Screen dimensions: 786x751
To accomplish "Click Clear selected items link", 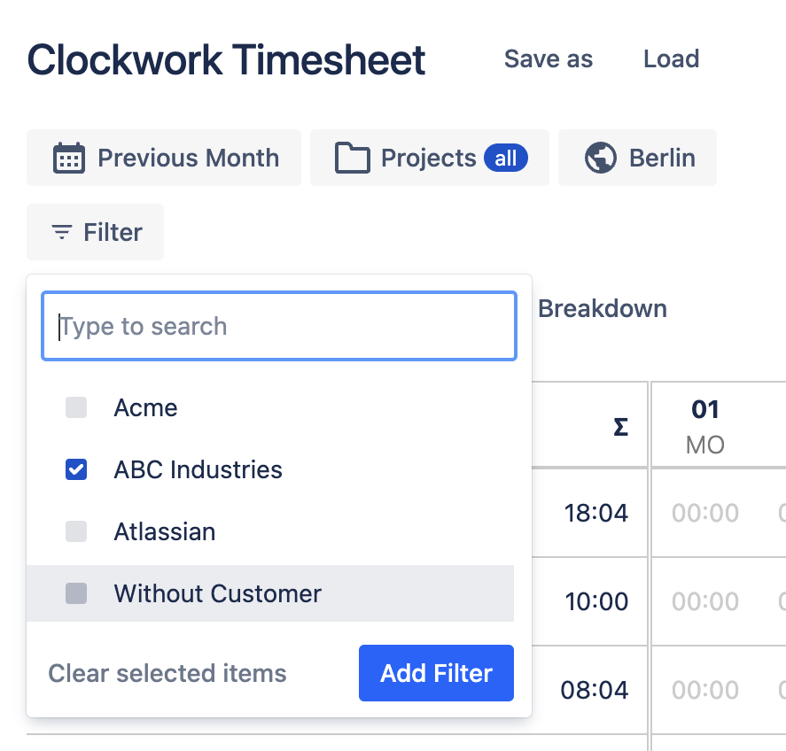I will (x=167, y=674).
